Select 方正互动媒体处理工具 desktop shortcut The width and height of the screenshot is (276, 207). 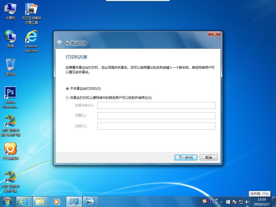31,13
